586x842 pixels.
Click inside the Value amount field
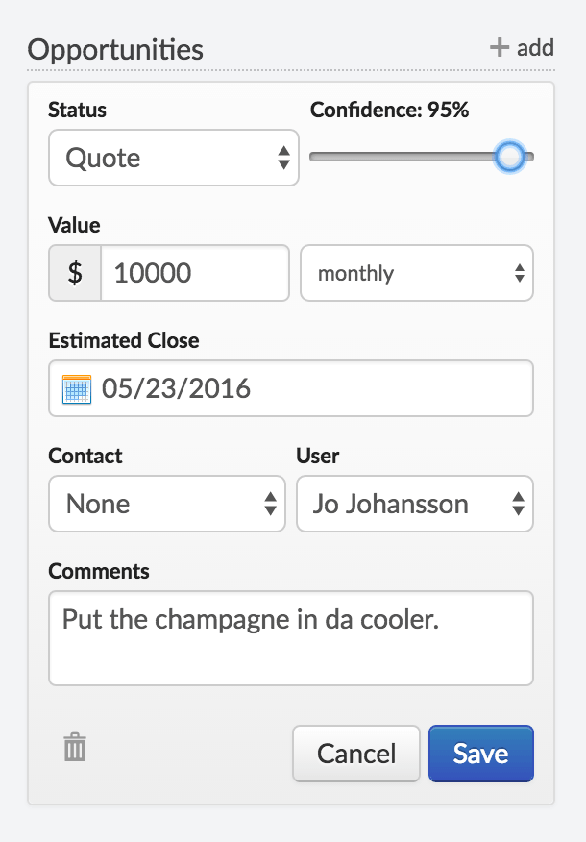pos(192,273)
